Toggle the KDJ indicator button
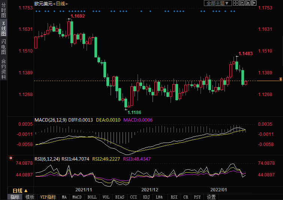The width and height of the screenshot is (283, 200). (x=146, y=197)
